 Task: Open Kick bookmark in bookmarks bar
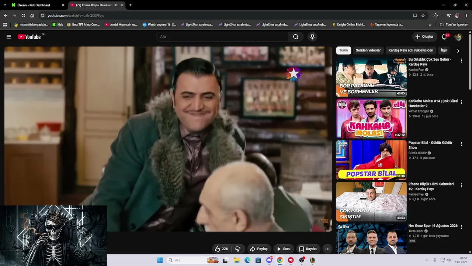pyautogui.click(x=58, y=25)
